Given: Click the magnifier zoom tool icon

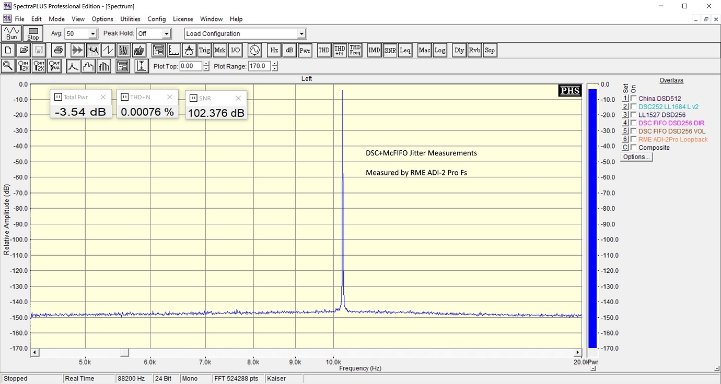Looking at the screenshot, I should (8, 66).
